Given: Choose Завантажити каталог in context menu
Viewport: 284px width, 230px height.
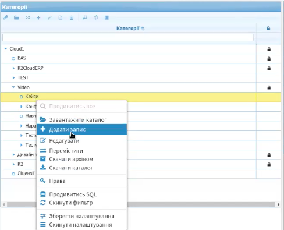Looking at the screenshot, I should coord(81,120).
